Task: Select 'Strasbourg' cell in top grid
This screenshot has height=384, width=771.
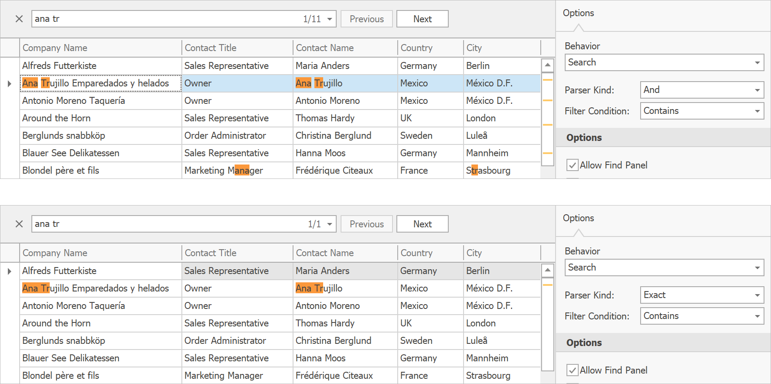Action: pyautogui.click(x=502, y=171)
